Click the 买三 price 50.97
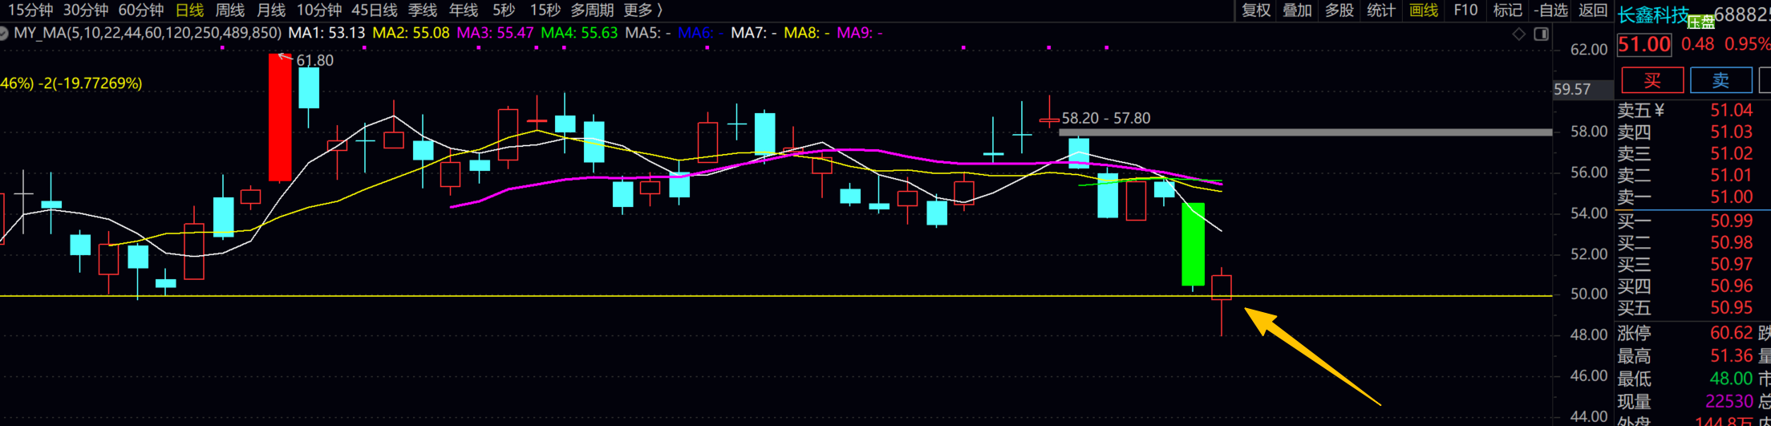Image resolution: width=1771 pixels, height=426 pixels. [1731, 265]
